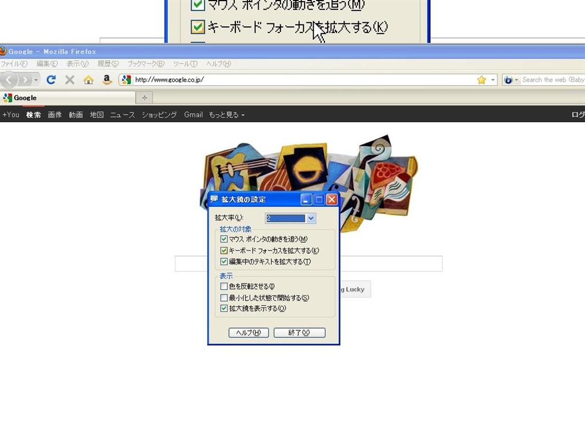Screen dimensions: 585x440
Task: Go to the Home page icon
Action: (x=89, y=79)
